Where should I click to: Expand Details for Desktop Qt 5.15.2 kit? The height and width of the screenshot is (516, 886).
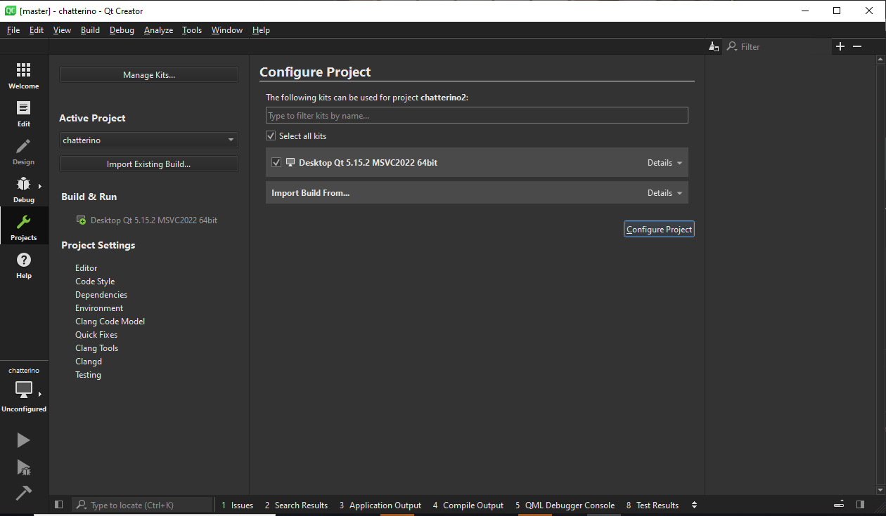[x=664, y=163]
